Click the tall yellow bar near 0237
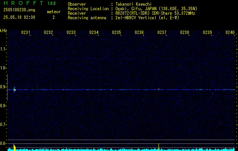This screenshot has height=151, width=238. 159,147
